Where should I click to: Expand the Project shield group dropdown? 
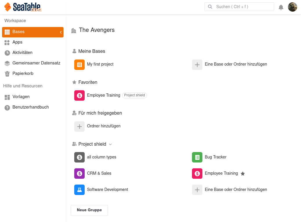(110, 144)
